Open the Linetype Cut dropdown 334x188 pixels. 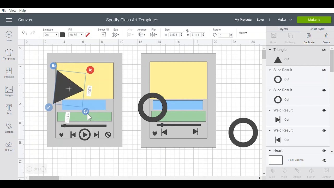pos(51,35)
